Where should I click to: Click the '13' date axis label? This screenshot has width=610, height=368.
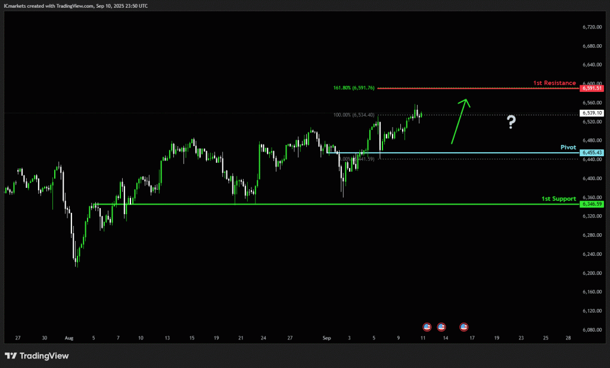tap(167, 338)
